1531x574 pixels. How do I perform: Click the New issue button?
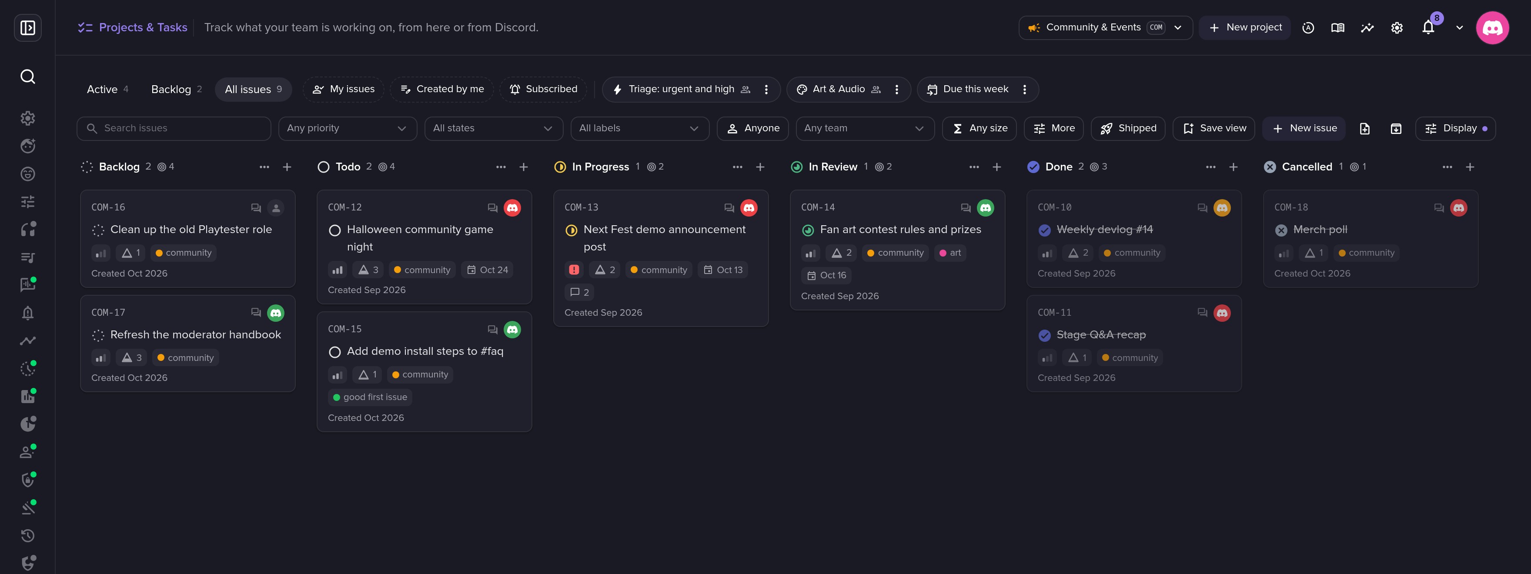coord(1304,128)
